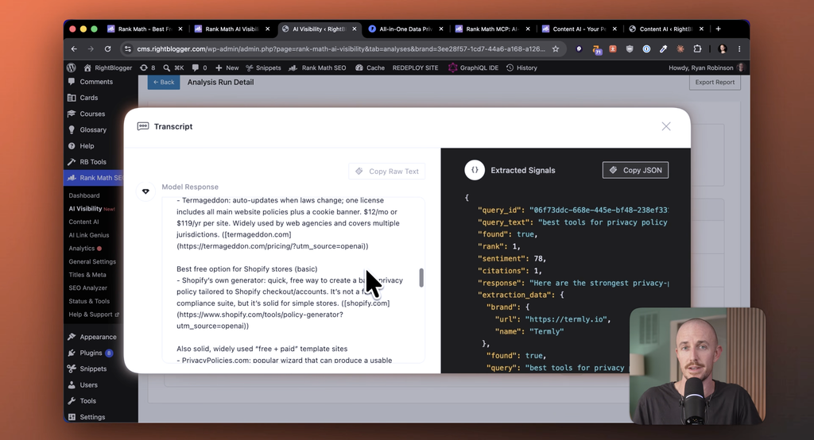Open Analytics submenu item
This screenshot has width=814, height=440.
tap(82, 249)
